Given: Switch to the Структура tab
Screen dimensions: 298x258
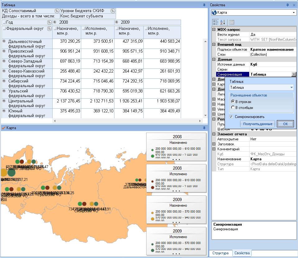Looking at the screenshot, I should point(221,253).
